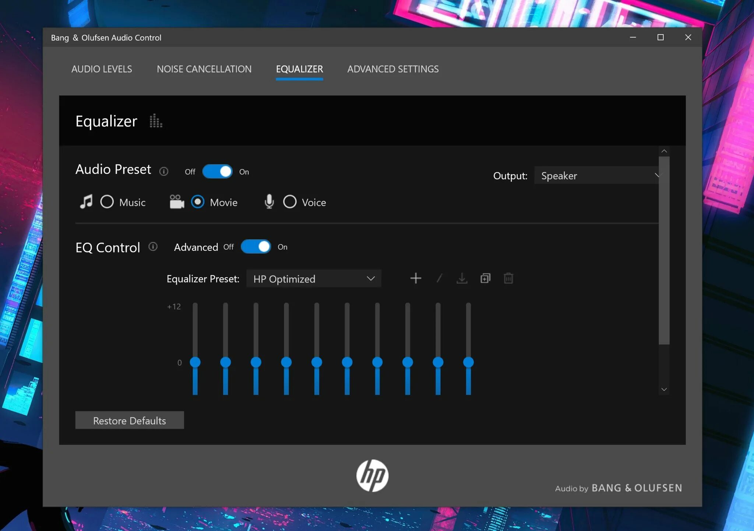This screenshot has height=531, width=754.
Task: Click the second EQ band slider handle
Action: tap(225, 362)
